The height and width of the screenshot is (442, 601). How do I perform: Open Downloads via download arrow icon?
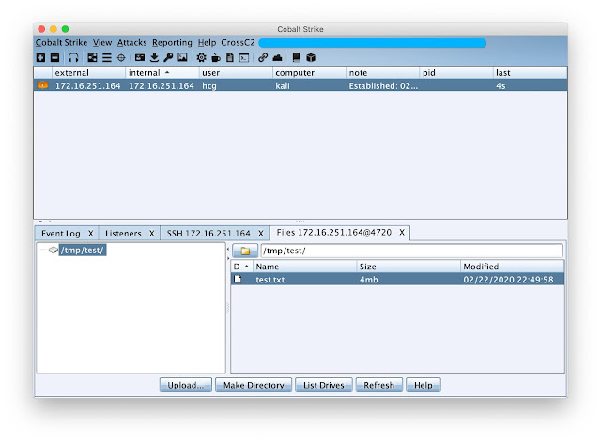click(154, 58)
